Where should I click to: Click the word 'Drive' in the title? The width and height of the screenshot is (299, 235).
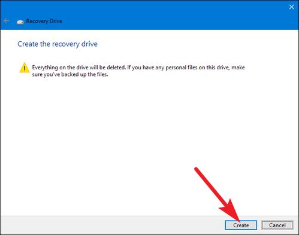tap(56, 21)
